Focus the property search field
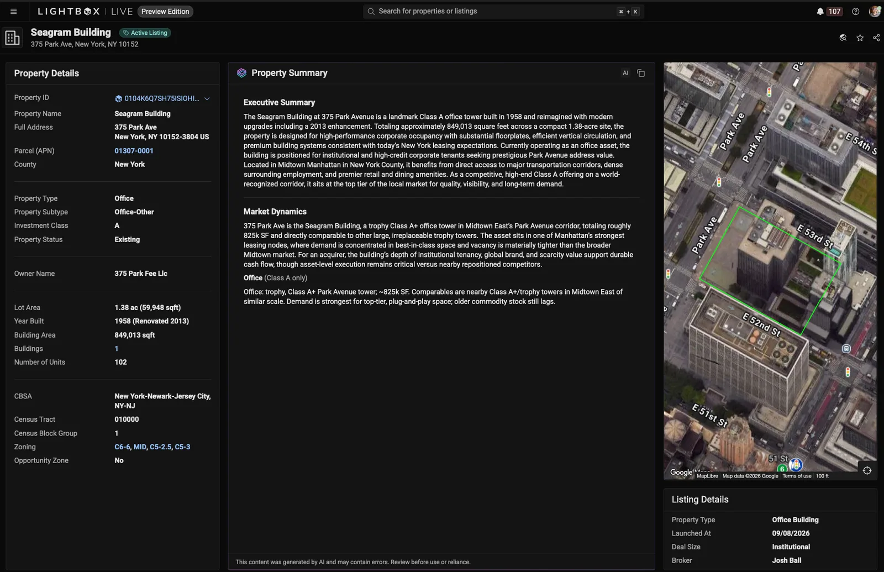Viewport: 884px width, 572px height. (x=503, y=11)
